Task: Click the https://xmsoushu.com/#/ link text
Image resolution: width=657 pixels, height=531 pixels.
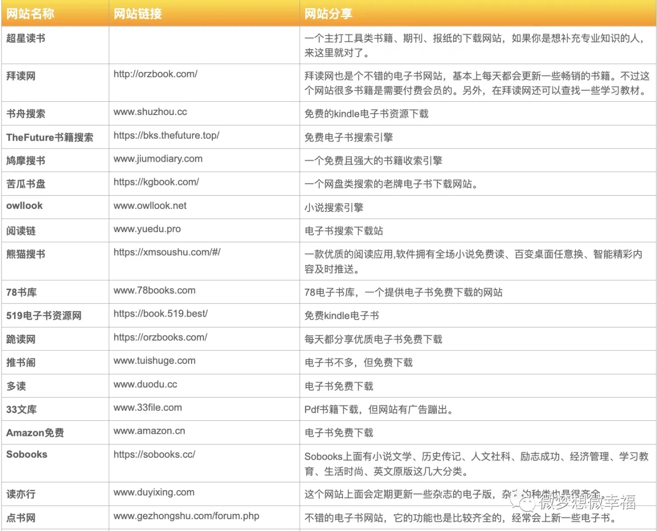Action: [167, 252]
